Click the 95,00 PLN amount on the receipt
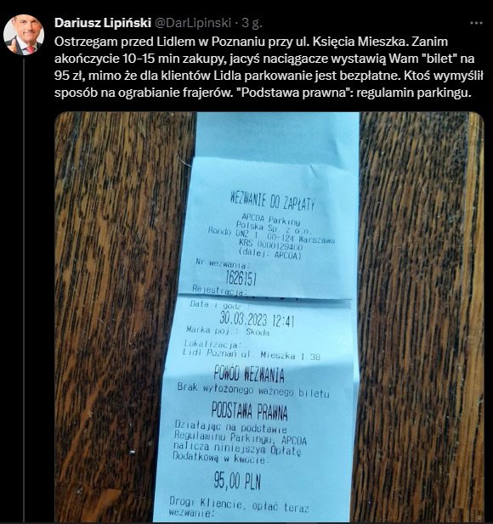The width and height of the screenshot is (493, 524). pos(237,482)
